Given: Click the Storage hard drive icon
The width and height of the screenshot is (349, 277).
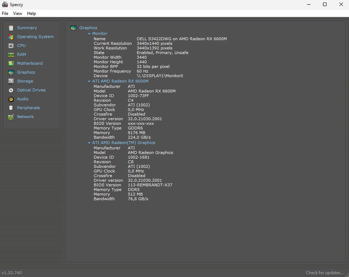Looking at the screenshot, I should point(11,81).
